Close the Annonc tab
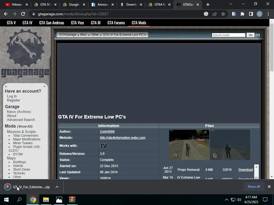The image size is (274, 205). pos(113,5)
